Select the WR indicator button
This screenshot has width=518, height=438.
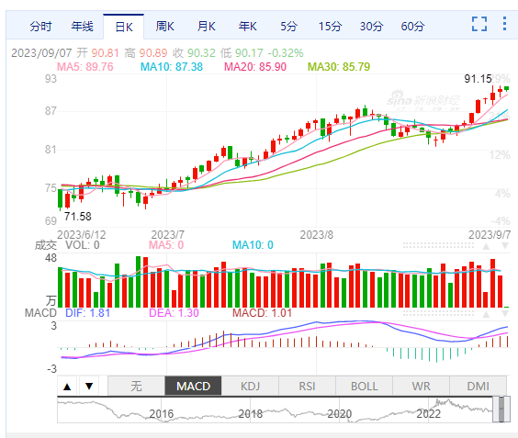click(x=422, y=386)
